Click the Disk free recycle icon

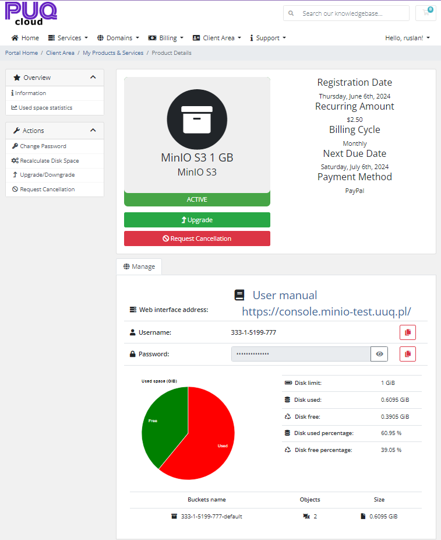(x=288, y=416)
